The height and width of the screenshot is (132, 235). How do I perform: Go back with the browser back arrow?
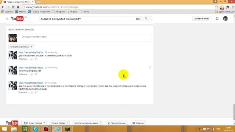pos(3,7)
